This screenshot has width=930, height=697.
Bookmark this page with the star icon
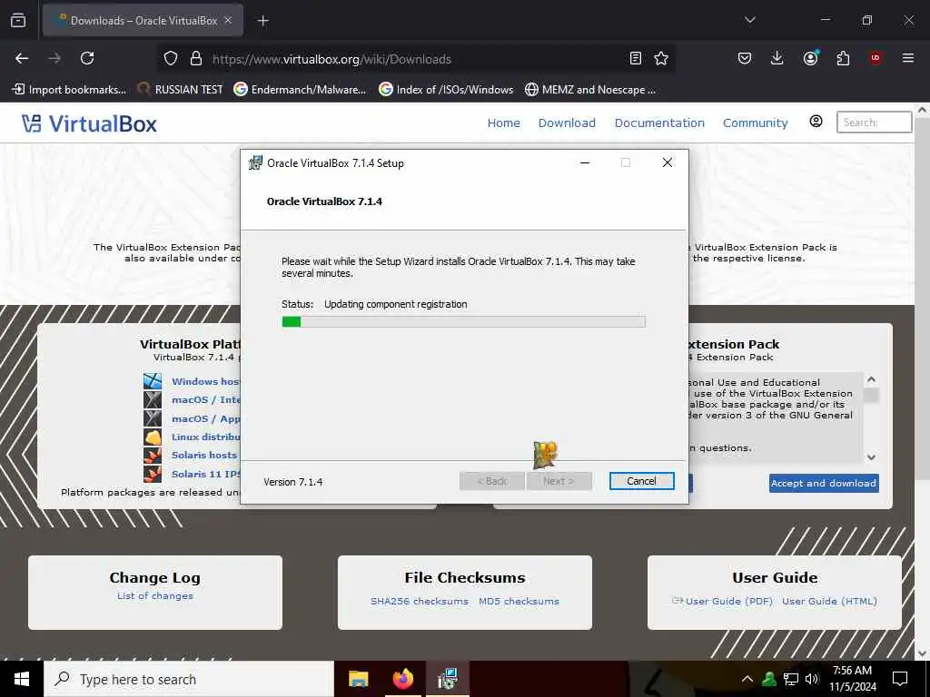[661, 58]
